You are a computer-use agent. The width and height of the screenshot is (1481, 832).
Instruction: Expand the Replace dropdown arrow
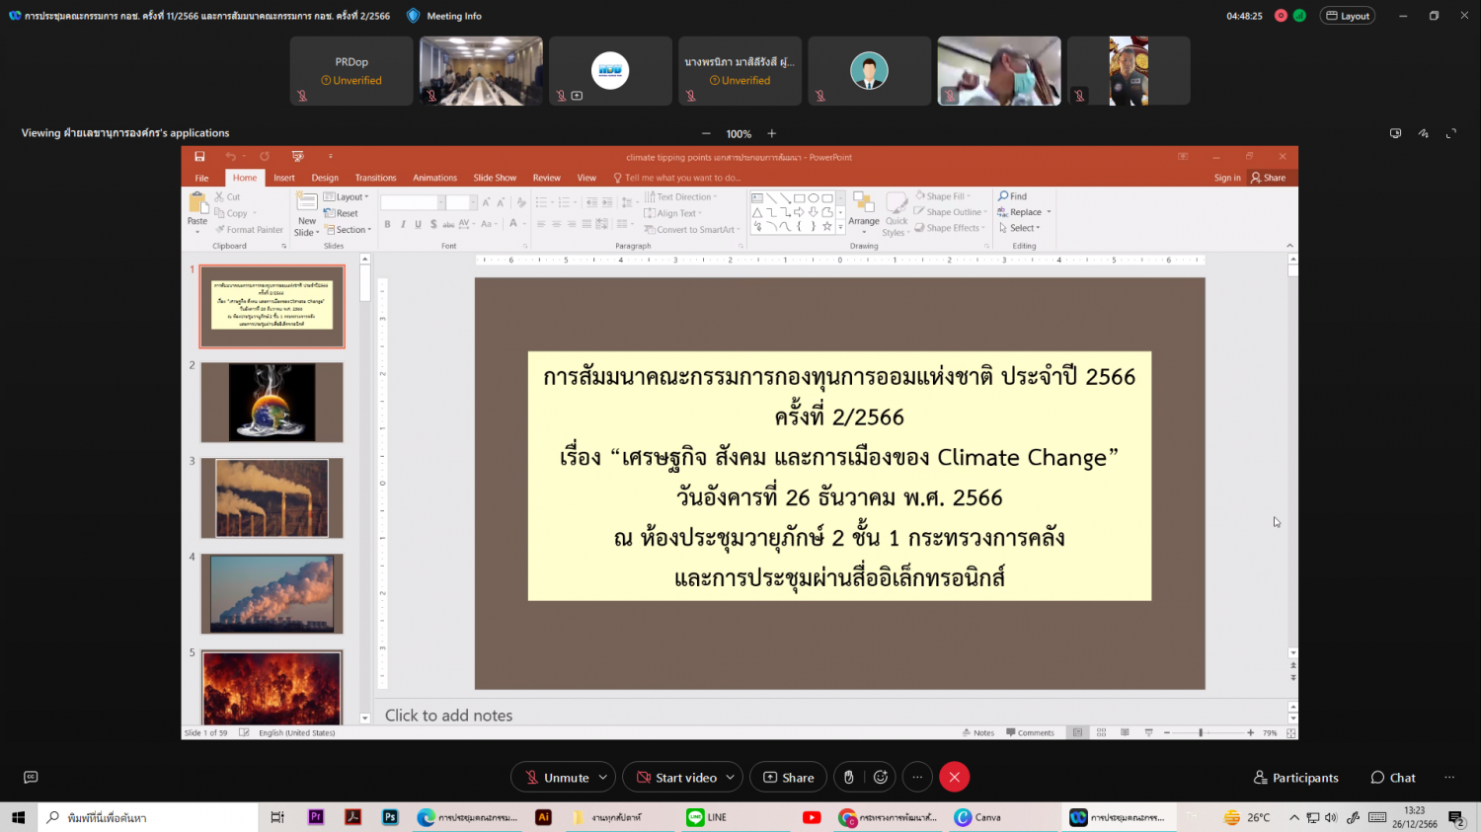click(1049, 212)
